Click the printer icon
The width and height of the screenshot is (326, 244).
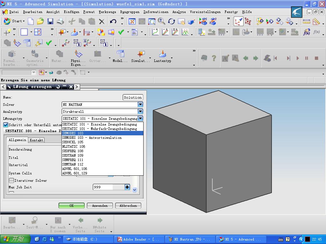click(60, 21)
